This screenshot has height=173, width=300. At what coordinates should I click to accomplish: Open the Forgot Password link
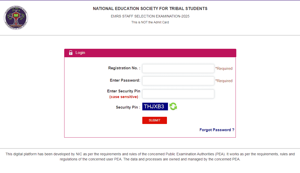point(217,130)
